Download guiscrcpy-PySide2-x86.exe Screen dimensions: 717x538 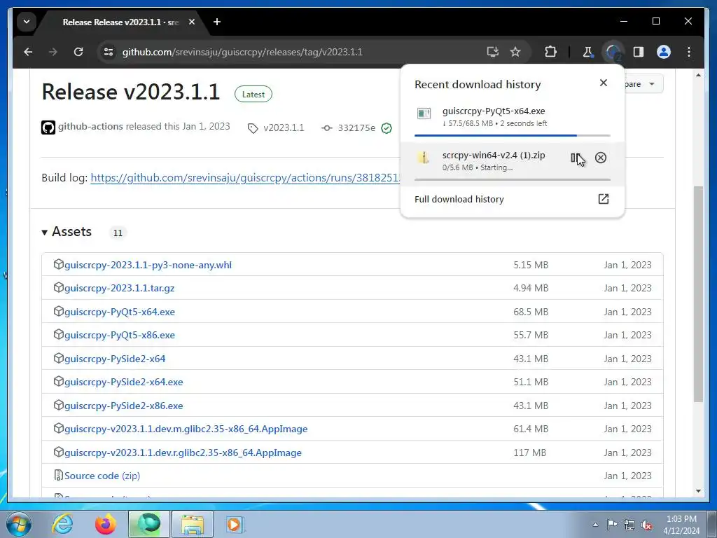tap(123, 406)
